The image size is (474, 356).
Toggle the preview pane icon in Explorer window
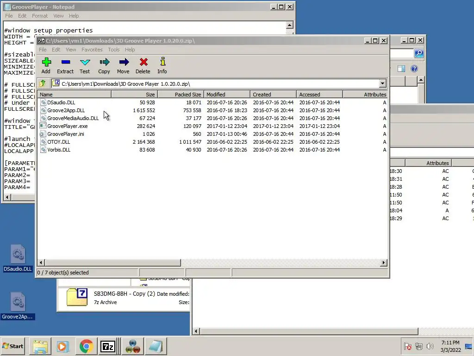point(401,69)
